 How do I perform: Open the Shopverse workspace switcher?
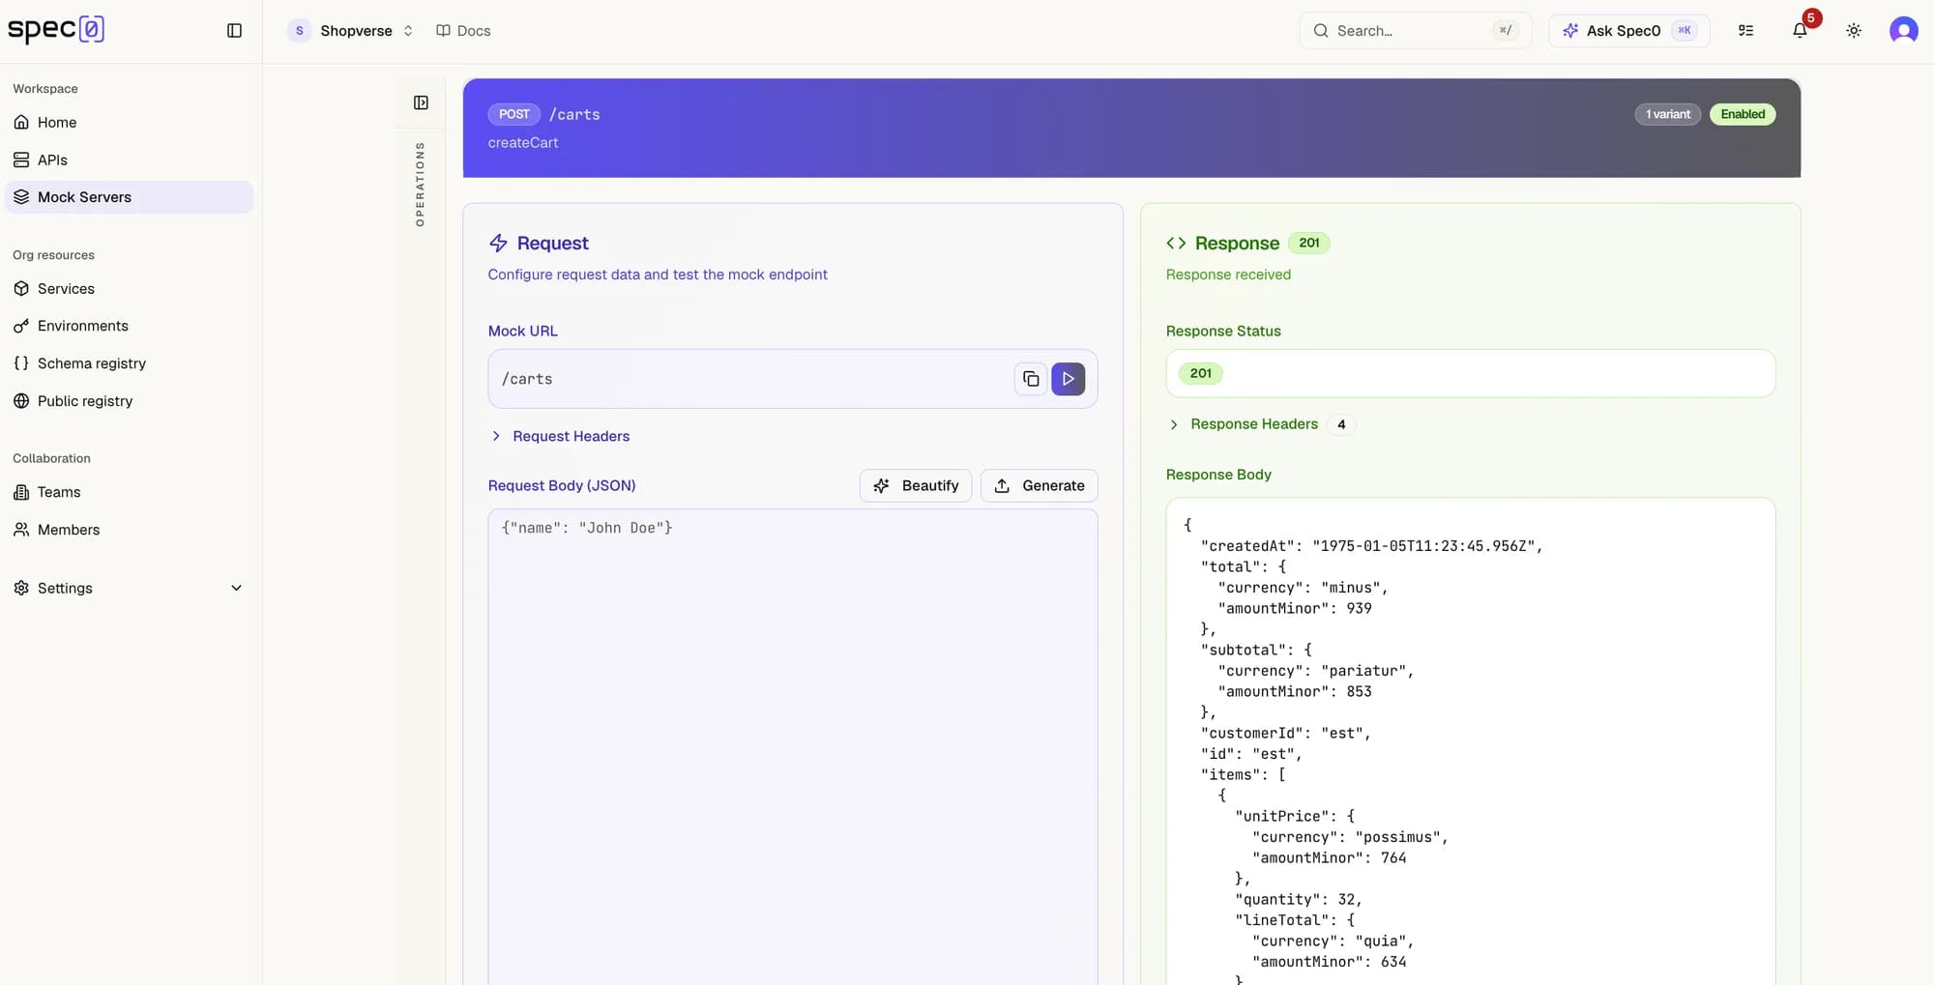click(x=352, y=31)
